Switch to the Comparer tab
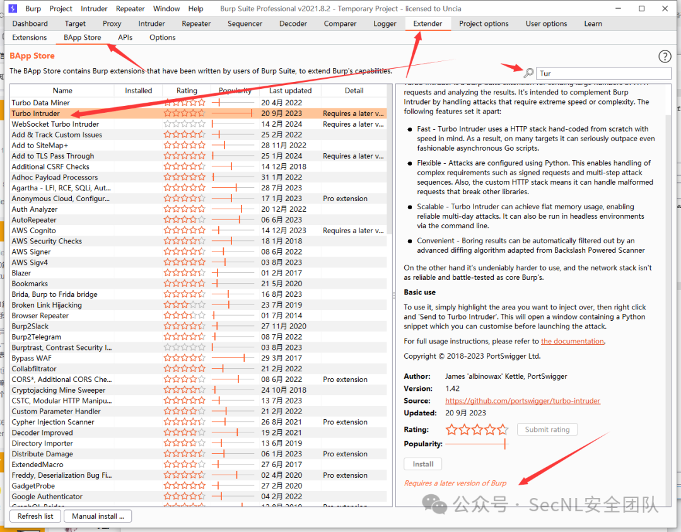 point(340,23)
